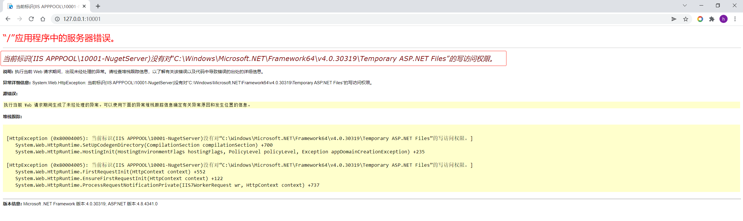Click the 说明 description line

tap(134, 72)
